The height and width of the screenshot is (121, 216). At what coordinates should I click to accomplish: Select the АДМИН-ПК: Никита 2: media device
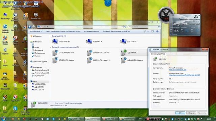pos(98,60)
